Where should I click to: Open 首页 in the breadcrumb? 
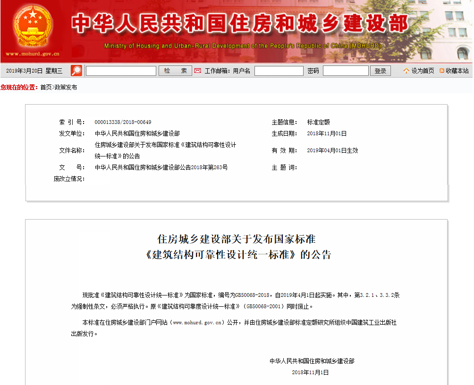click(x=46, y=87)
